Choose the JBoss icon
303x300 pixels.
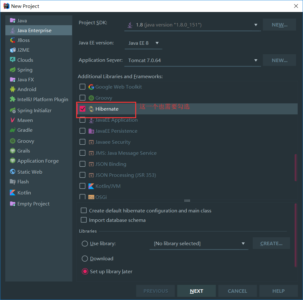(x=13, y=40)
